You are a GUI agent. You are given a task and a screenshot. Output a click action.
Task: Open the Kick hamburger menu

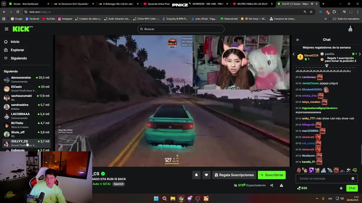point(7,29)
